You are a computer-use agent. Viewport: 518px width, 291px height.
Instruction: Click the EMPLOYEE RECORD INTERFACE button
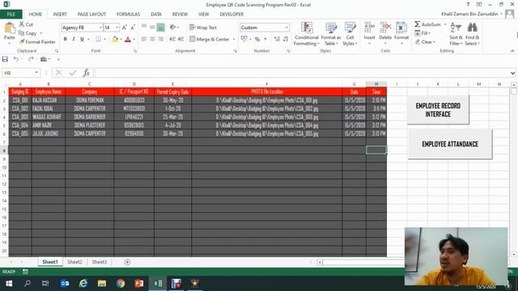point(438,110)
